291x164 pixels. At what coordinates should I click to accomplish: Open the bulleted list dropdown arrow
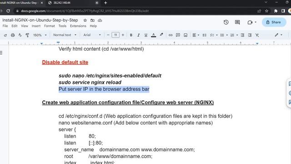(x=227, y=35)
